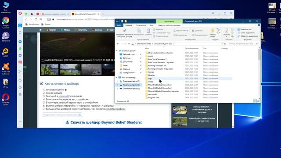Screen dimensions: 281x158
Task: Open the address bar history dropdown in Explorer
Action: click(222, 44)
